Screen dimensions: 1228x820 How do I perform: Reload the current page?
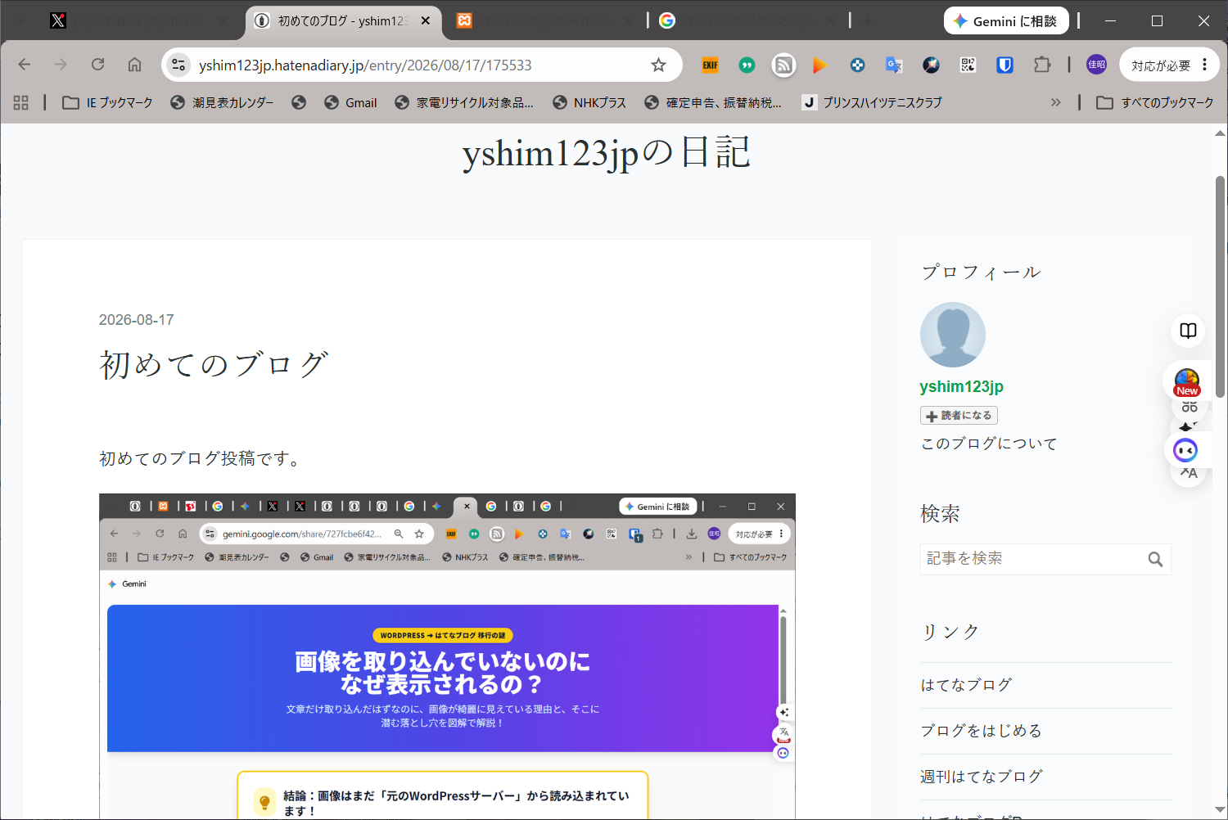[x=97, y=65]
